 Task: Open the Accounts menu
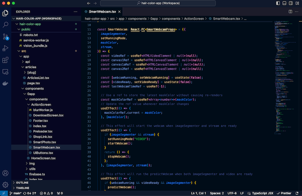point(5,173)
